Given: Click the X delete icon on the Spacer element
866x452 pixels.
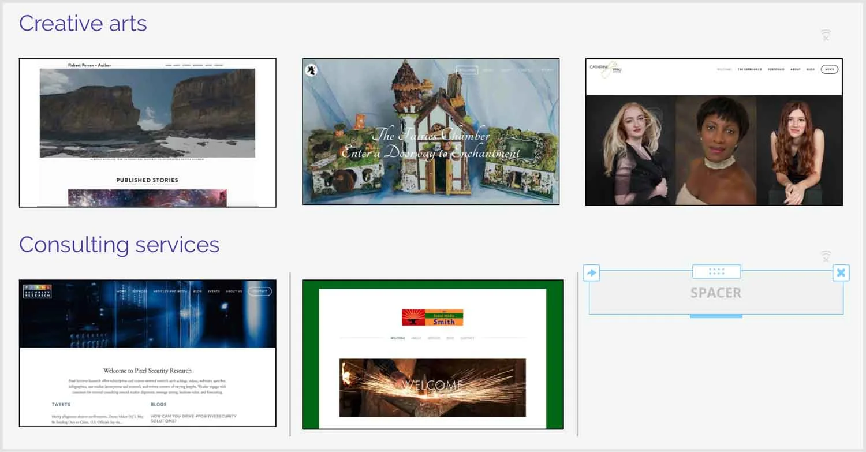Looking at the screenshot, I should coord(841,272).
